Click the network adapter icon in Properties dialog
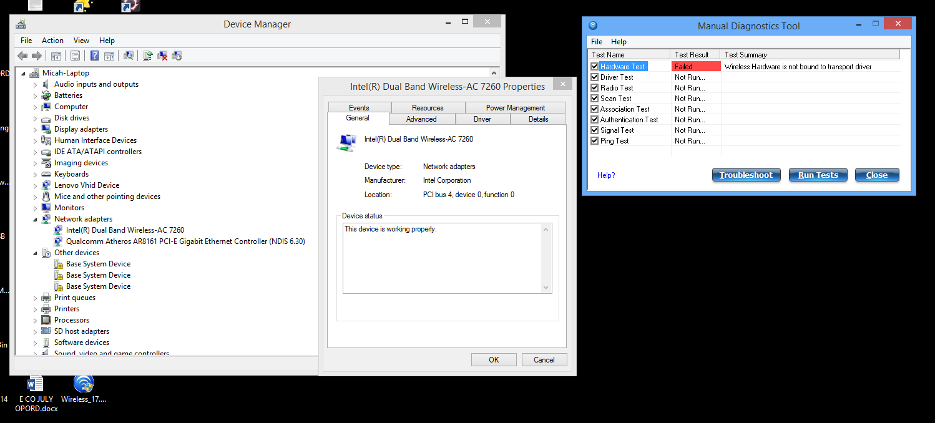935x423 pixels. (346, 143)
